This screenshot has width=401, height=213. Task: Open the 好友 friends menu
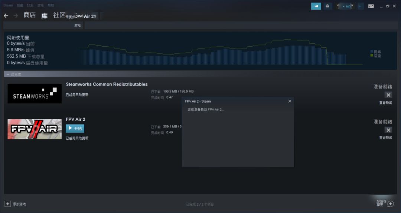30,6
